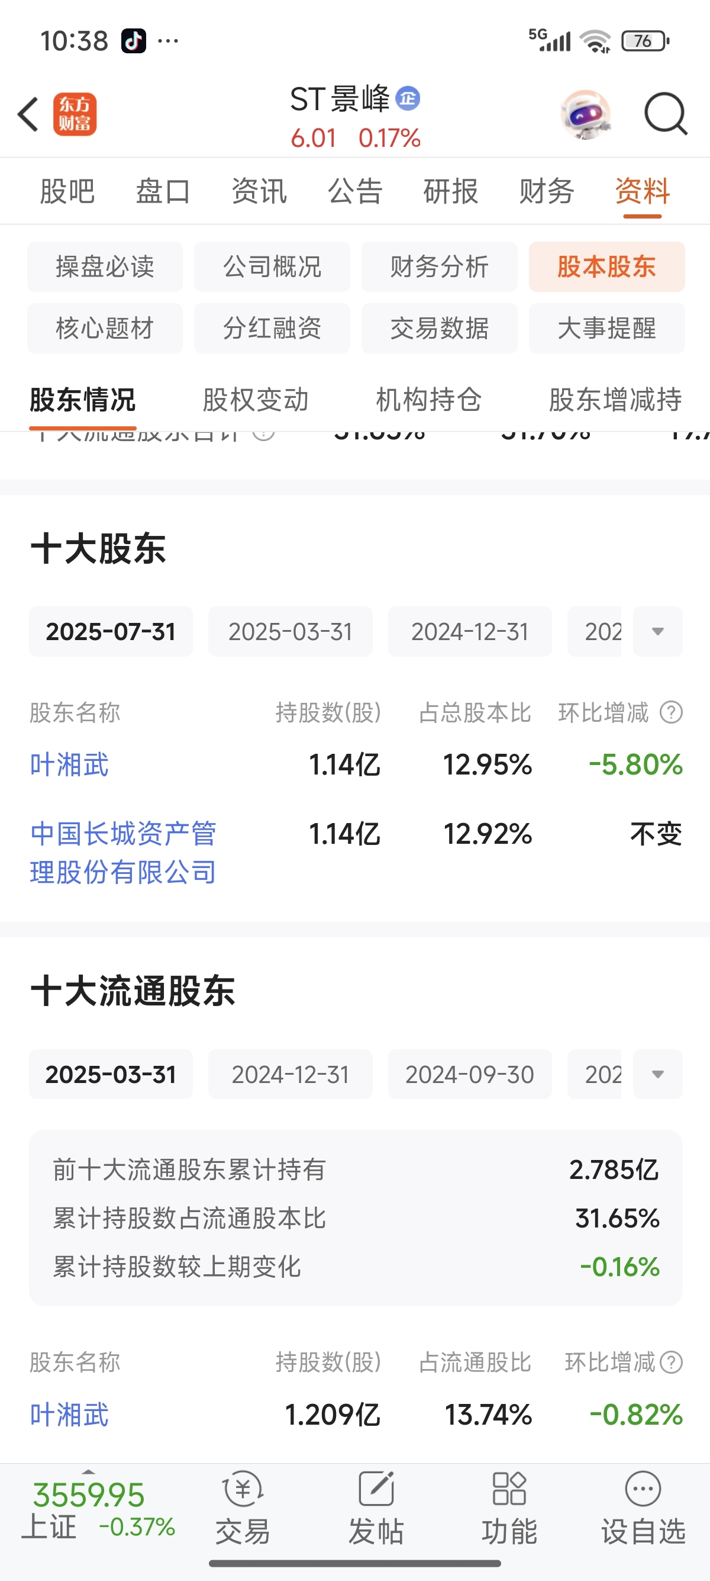The width and height of the screenshot is (710, 1581).
Task: Switch to the 资讯 tab
Action: [259, 191]
